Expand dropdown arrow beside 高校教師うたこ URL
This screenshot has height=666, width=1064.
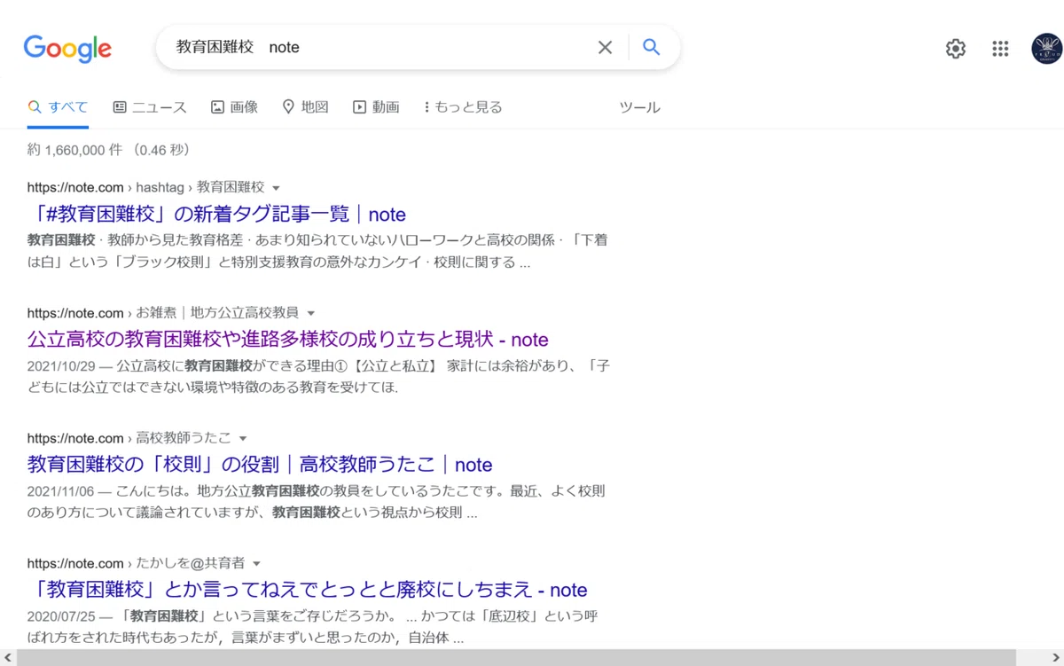pos(243,438)
